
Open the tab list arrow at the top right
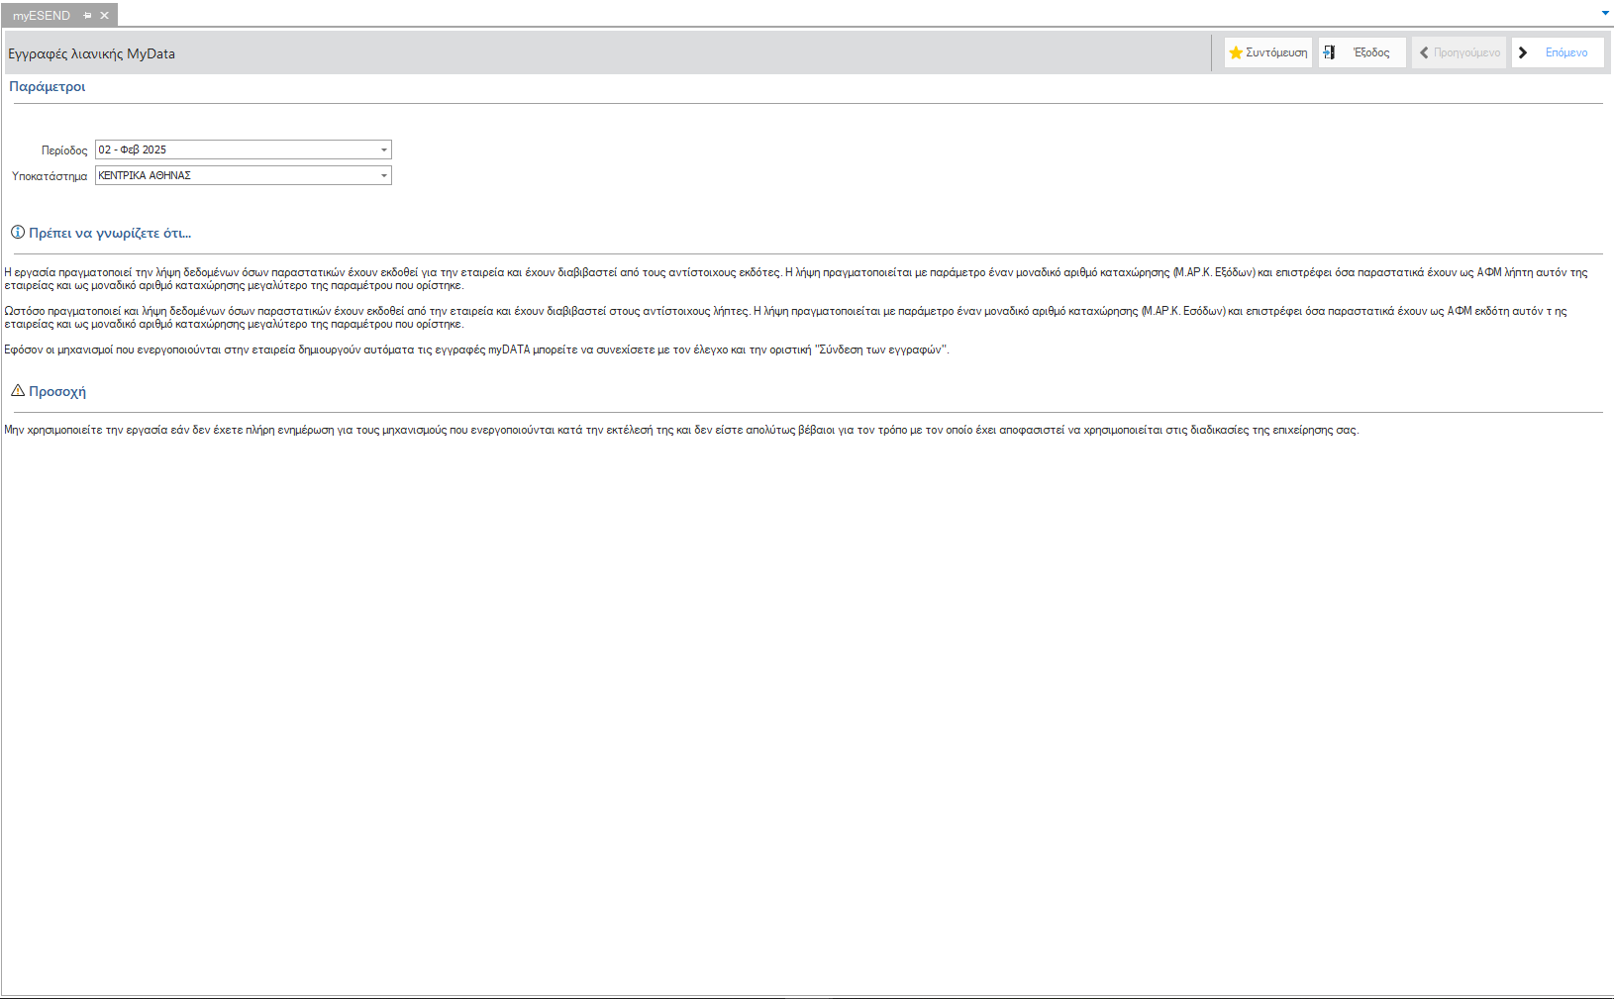(1605, 13)
